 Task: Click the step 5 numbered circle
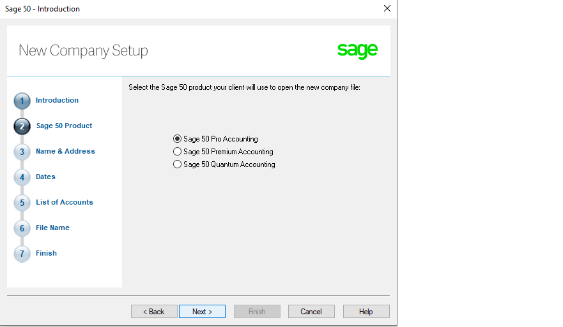pos(22,203)
